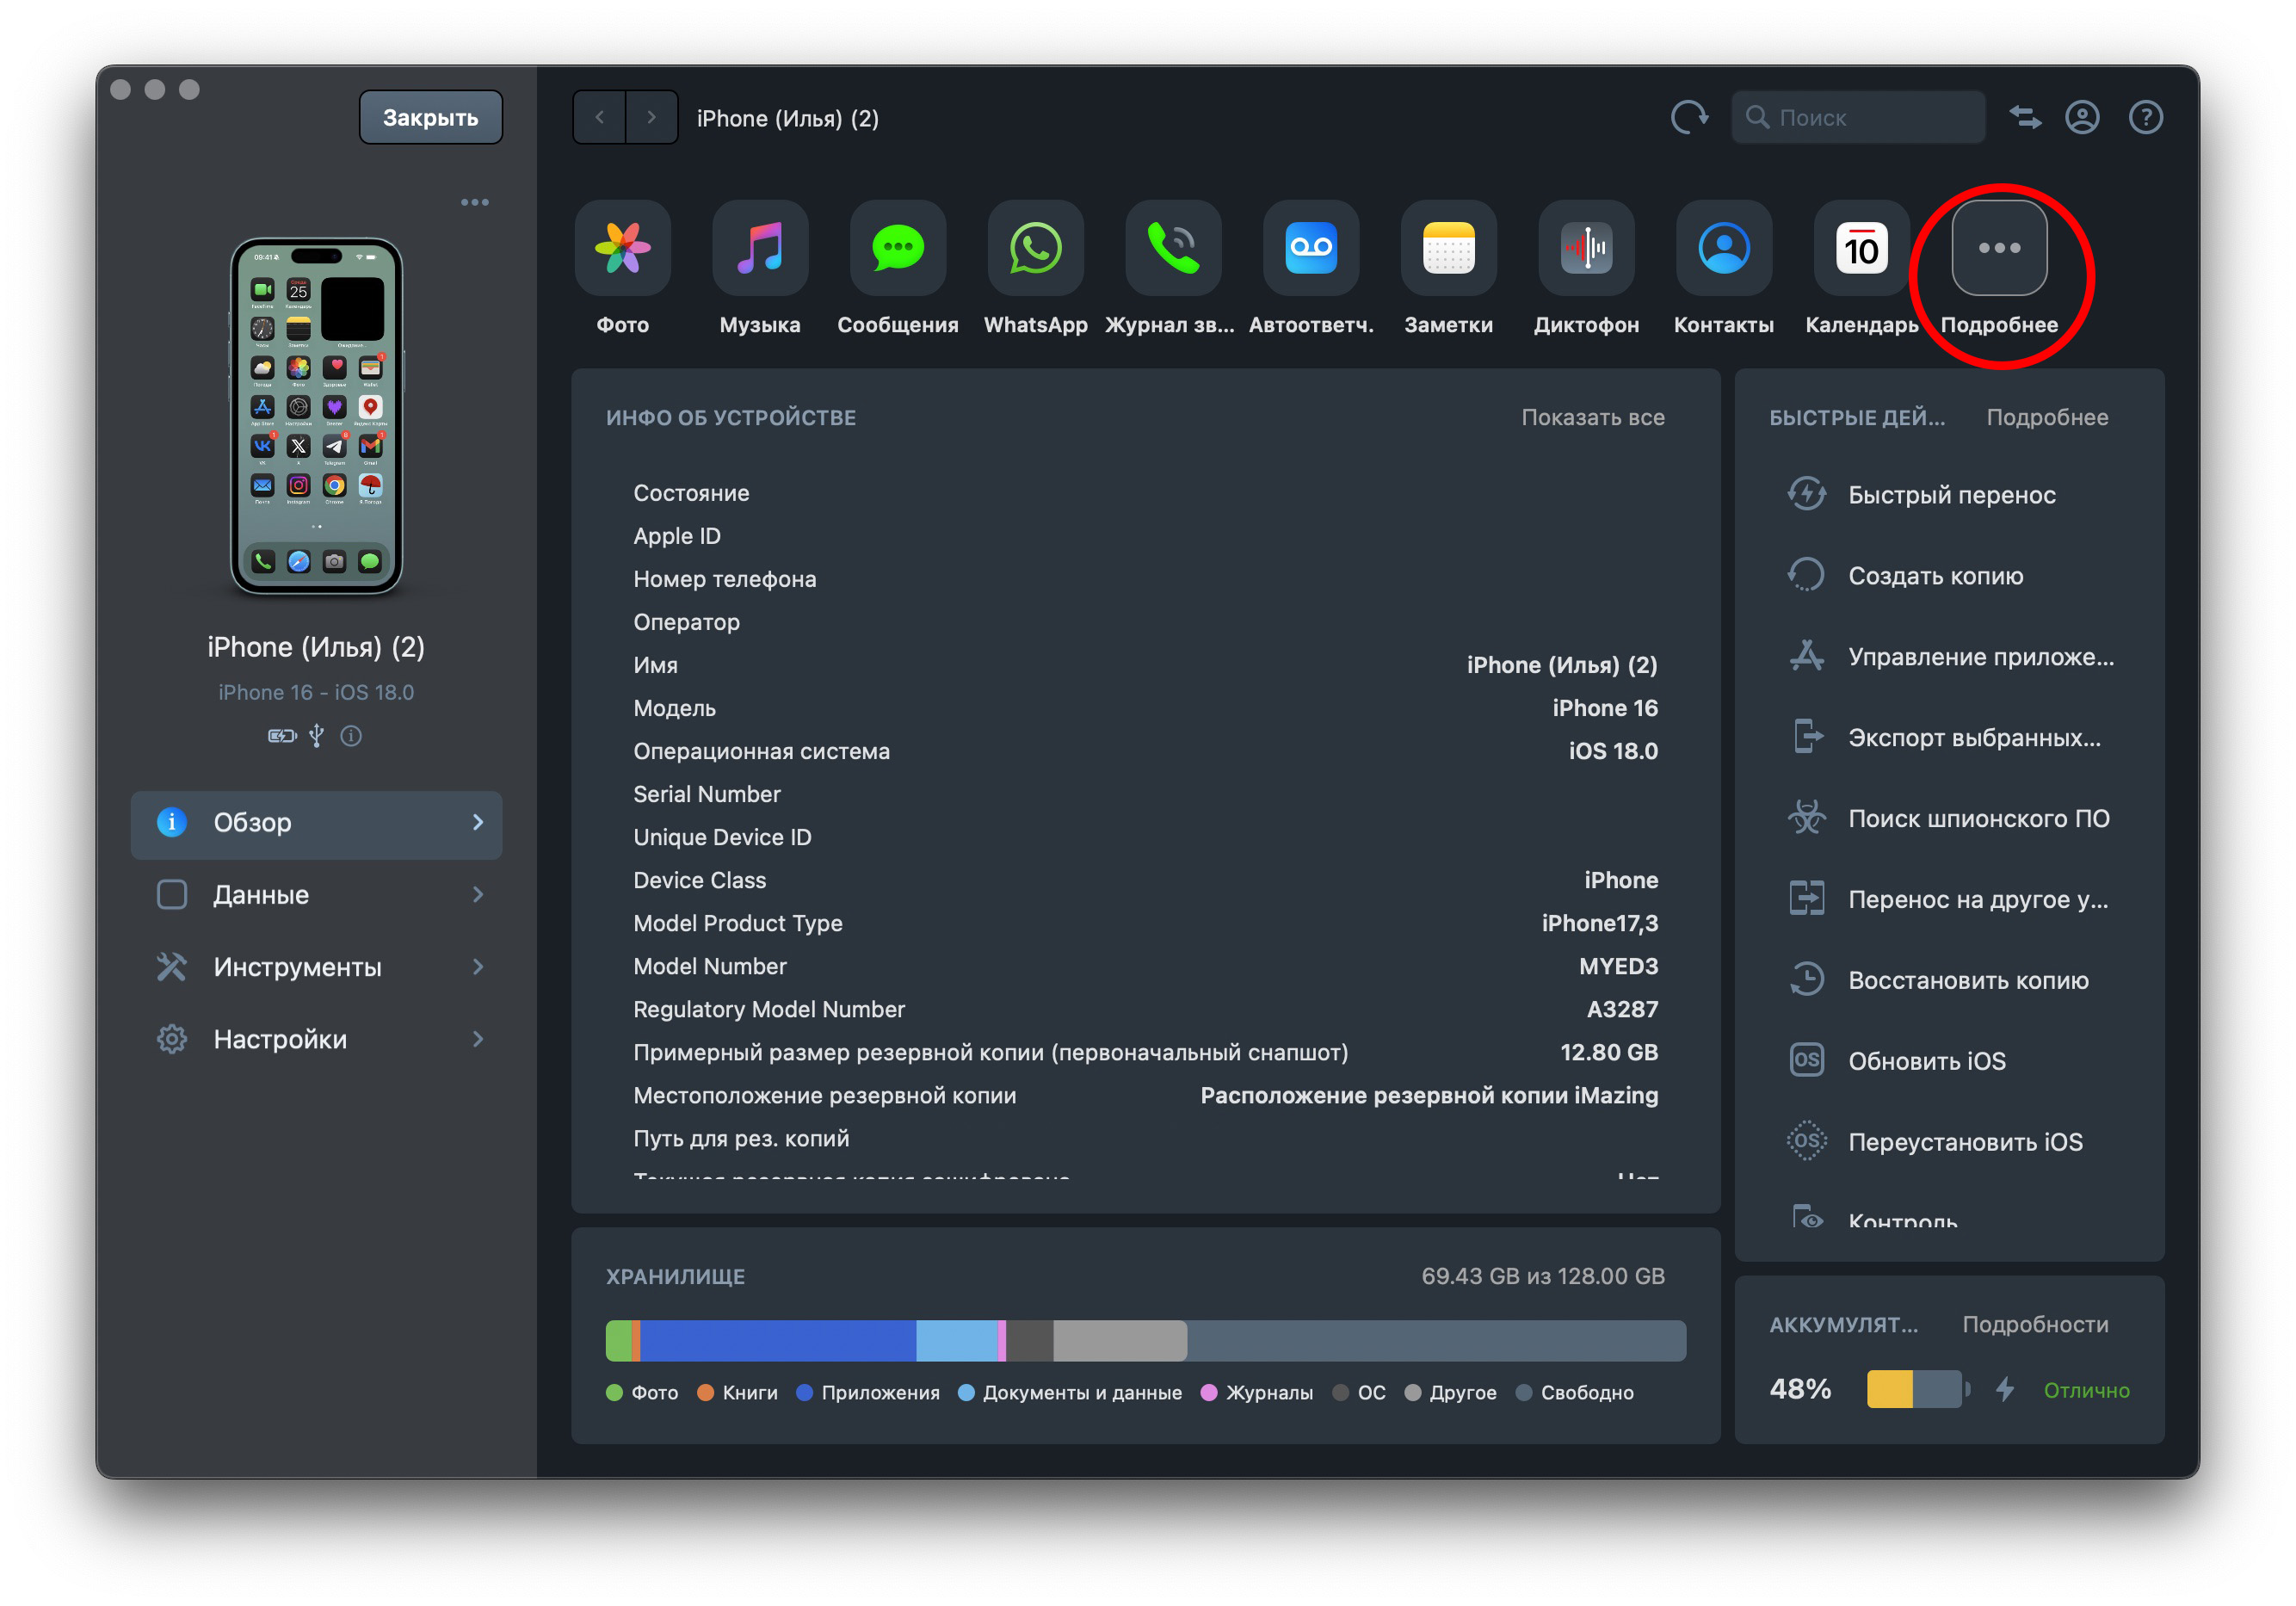Image resolution: width=2296 pixels, height=1606 pixels.
Task: Click the iPhone device thumbnail image
Action: click(x=316, y=415)
